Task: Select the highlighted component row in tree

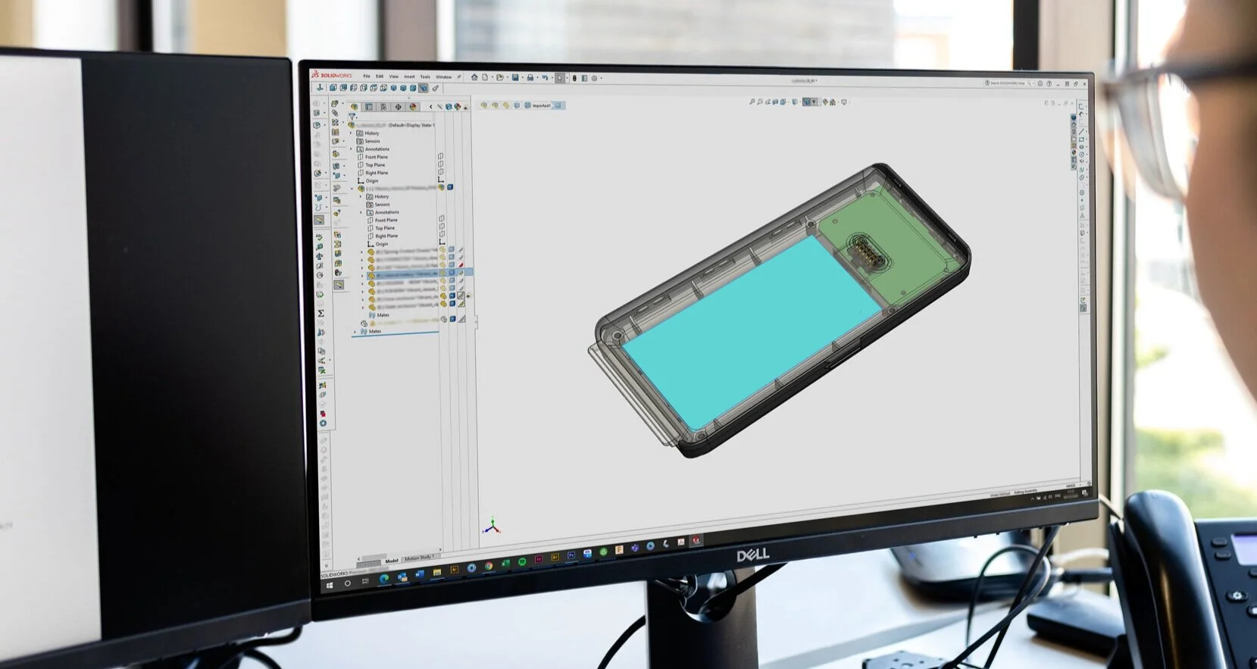Action: [420, 275]
